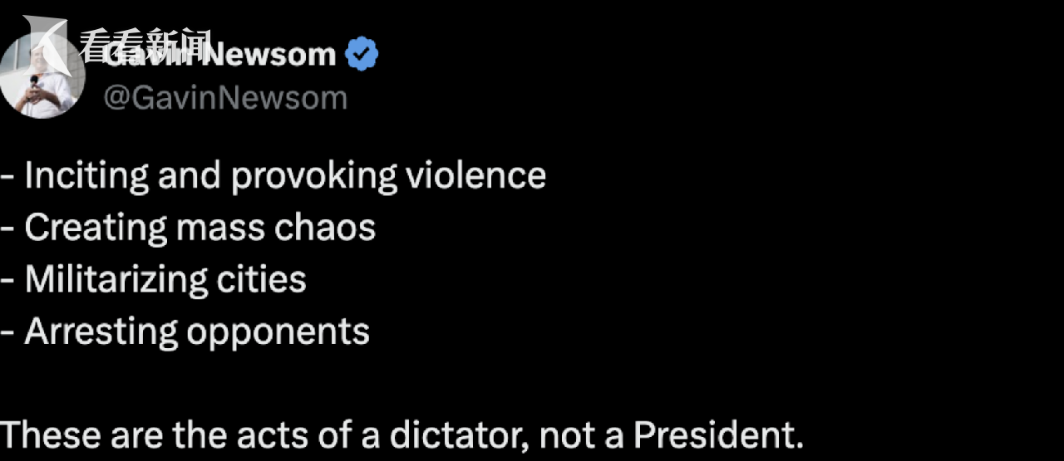Screen dimensions: 1064x461
Task: Select the 'Arresting opponents' line
Action: point(185,332)
